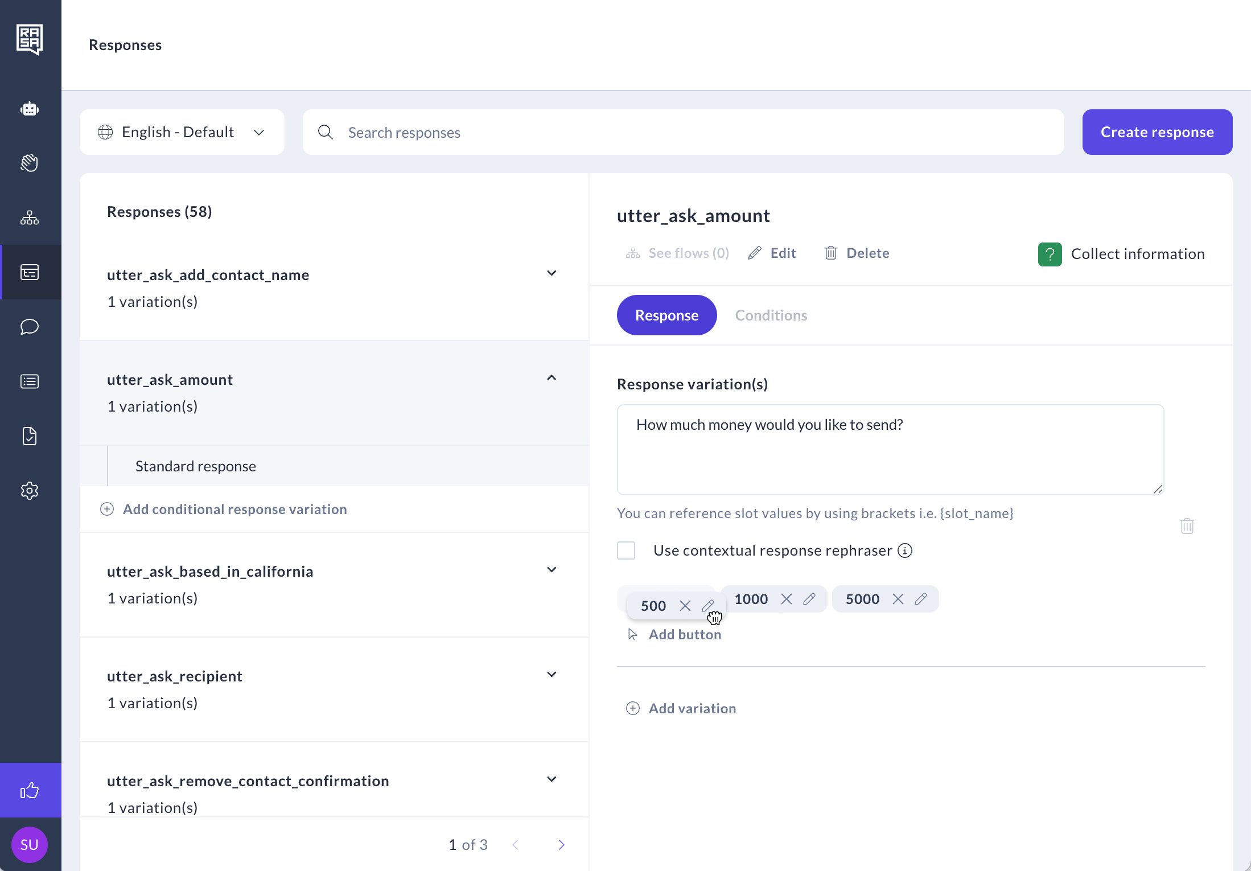Open the English - Default language dropdown
1251x871 pixels.
pos(182,132)
